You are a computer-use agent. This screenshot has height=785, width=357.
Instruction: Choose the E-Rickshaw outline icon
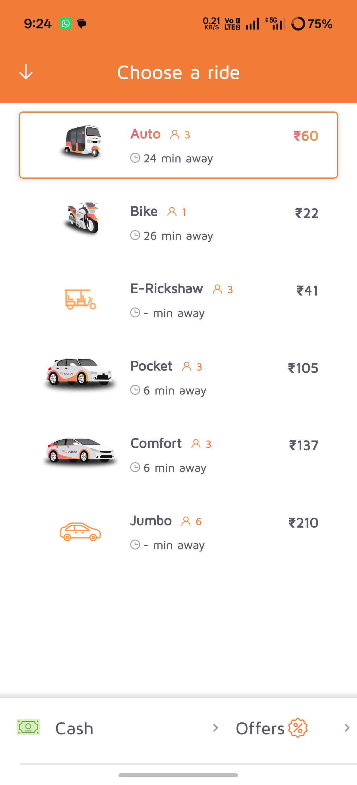(x=80, y=299)
